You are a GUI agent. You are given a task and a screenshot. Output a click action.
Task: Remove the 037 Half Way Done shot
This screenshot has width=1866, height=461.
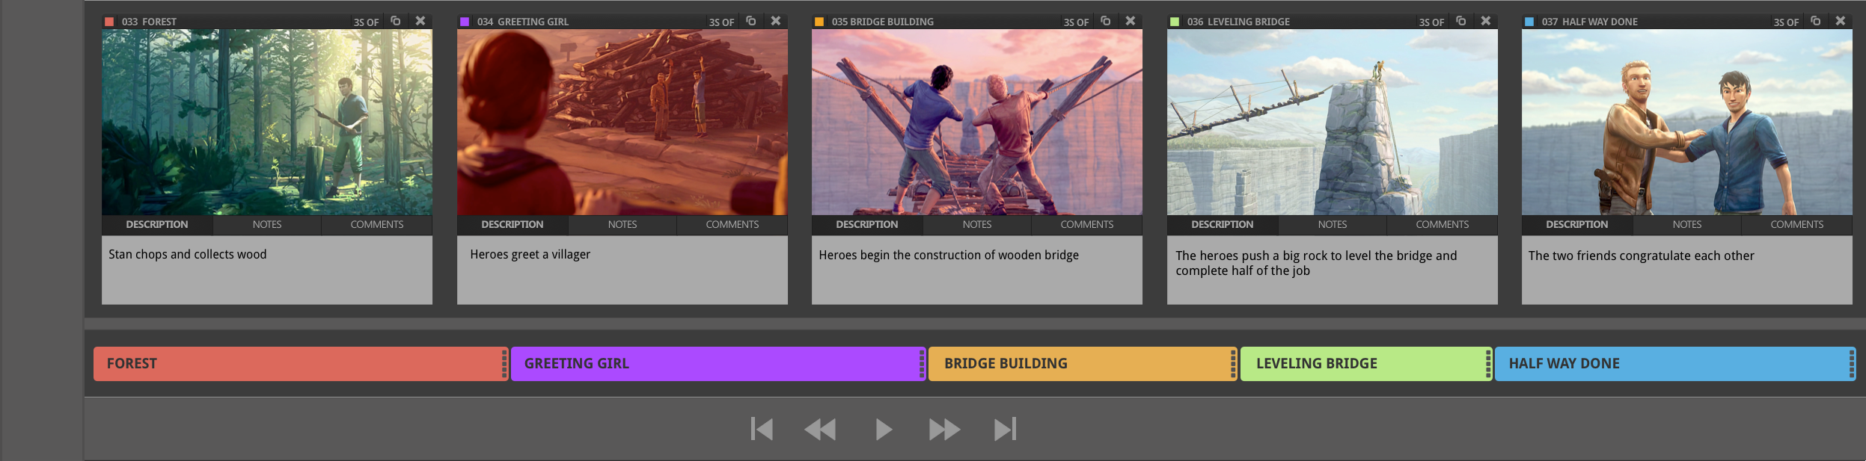point(1841,21)
